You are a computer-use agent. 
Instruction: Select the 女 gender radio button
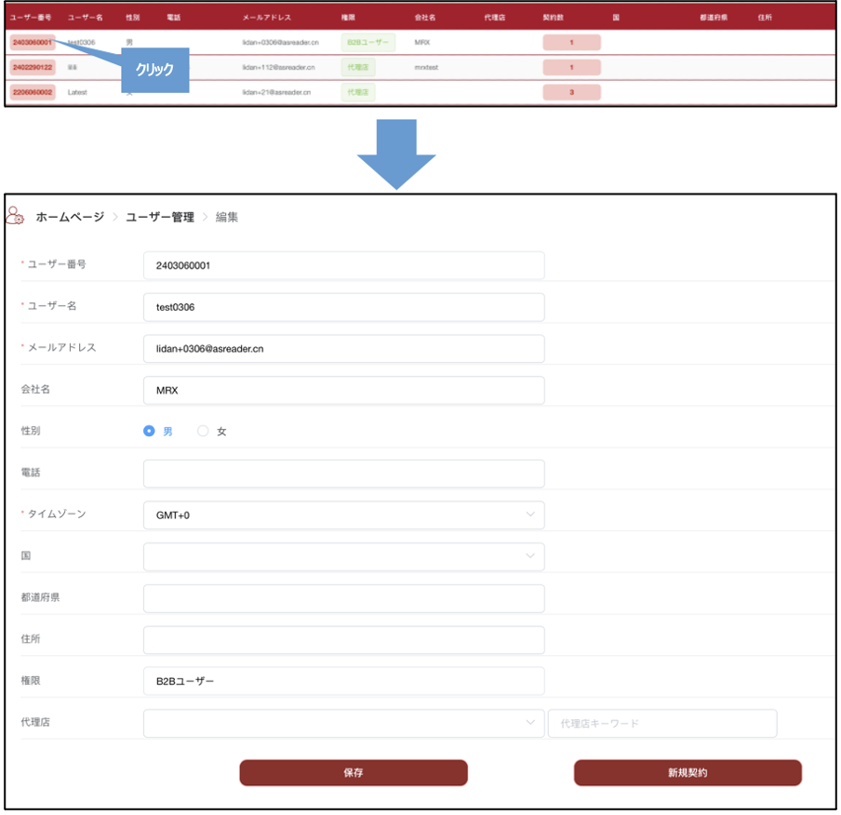pos(203,432)
